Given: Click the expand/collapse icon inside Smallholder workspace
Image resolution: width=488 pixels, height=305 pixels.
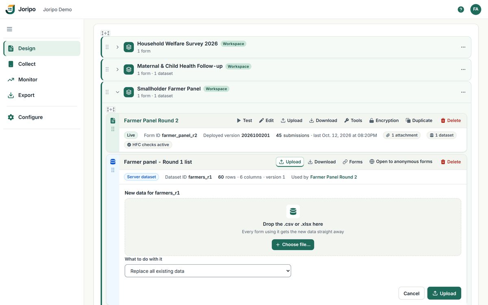Looking at the screenshot, I should point(111,109).
